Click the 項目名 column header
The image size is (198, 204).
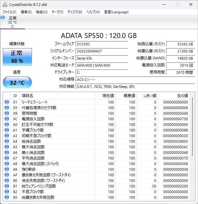[57, 96]
